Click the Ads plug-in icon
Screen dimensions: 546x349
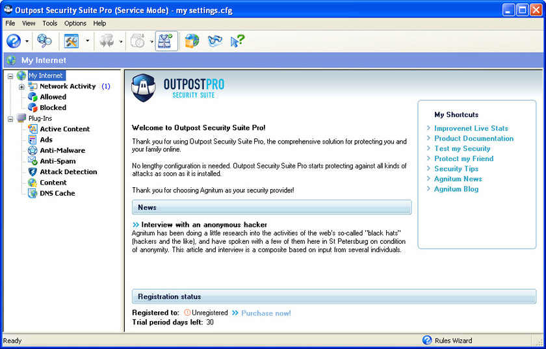(32, 140)
